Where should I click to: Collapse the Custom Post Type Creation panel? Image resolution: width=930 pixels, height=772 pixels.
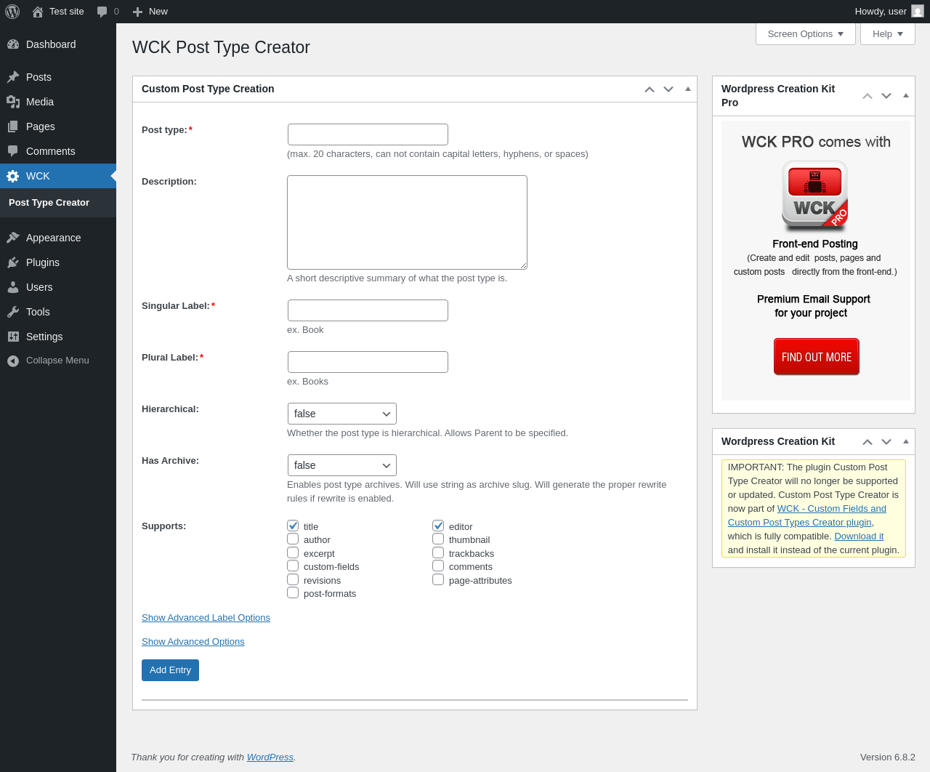pos(688,89)
